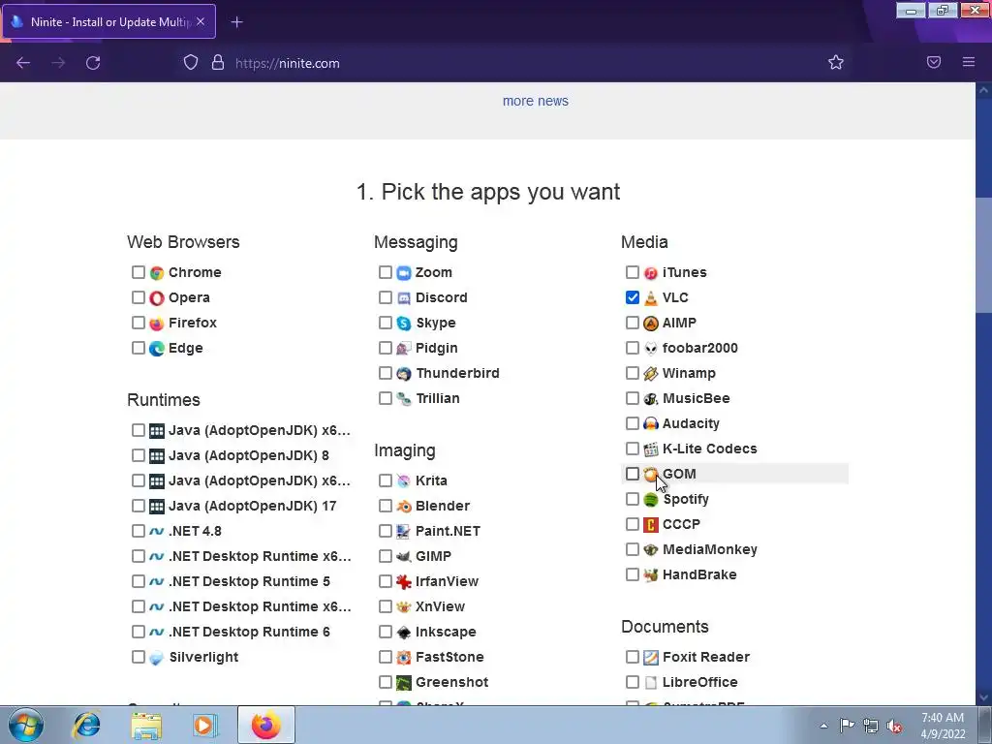Image resolution: width=992 pixels, height=744 pixels.
Task: Open the Windows Start menu
Action: 26,725
